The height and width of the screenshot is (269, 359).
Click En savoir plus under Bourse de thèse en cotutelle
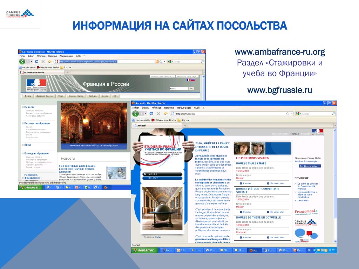point(275,237)
